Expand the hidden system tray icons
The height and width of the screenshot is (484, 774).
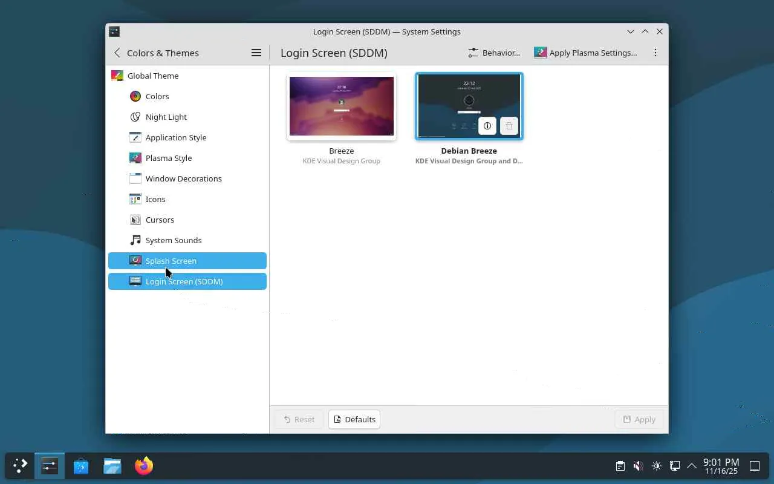[x=692, y=466]
